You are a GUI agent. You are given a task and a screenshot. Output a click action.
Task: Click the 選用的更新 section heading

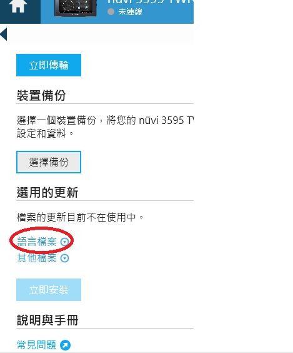point(47,193)
